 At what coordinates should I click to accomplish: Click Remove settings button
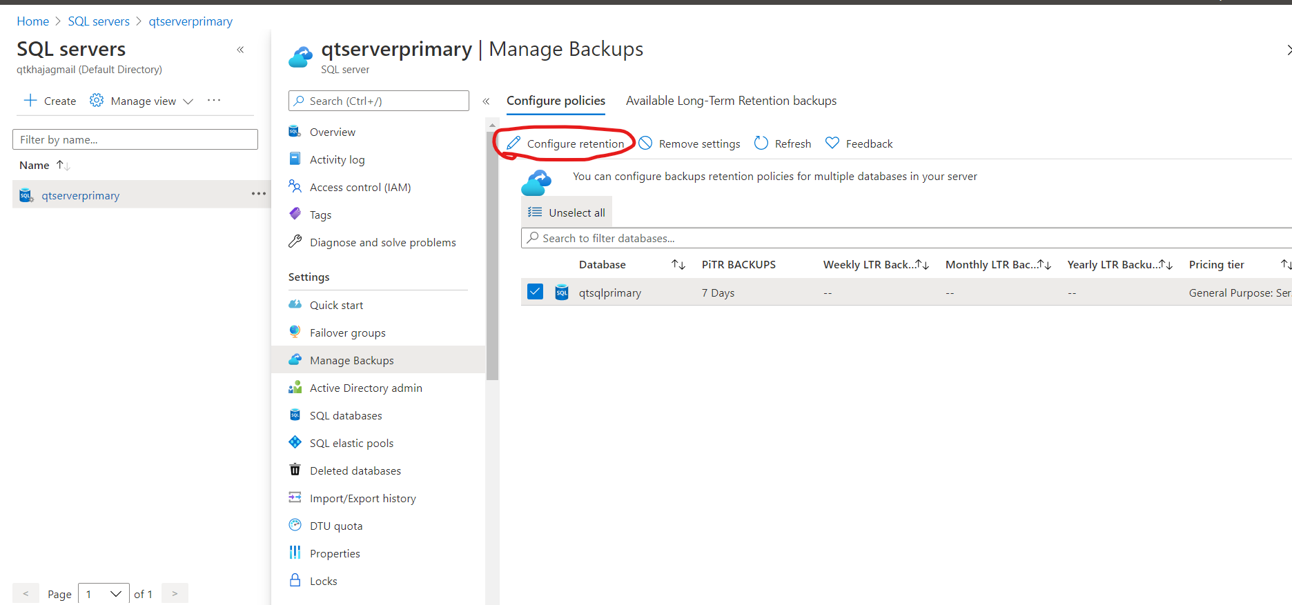coord(689,143)
